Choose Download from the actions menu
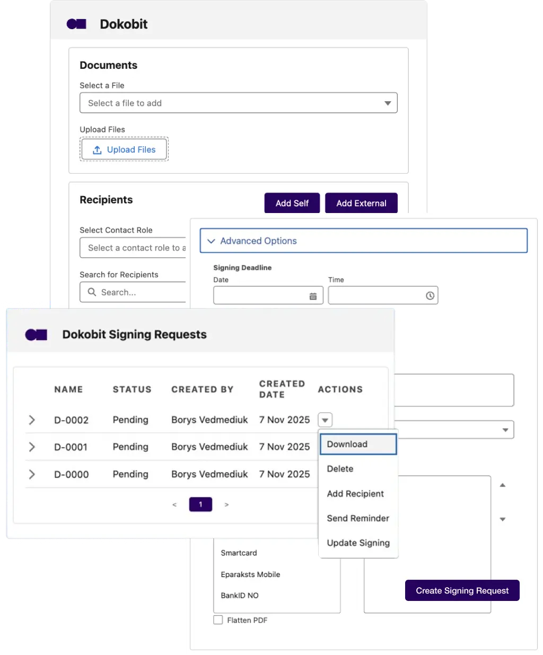Image resolution: width=543 pixels, height=655 pixels. [358, 444]
